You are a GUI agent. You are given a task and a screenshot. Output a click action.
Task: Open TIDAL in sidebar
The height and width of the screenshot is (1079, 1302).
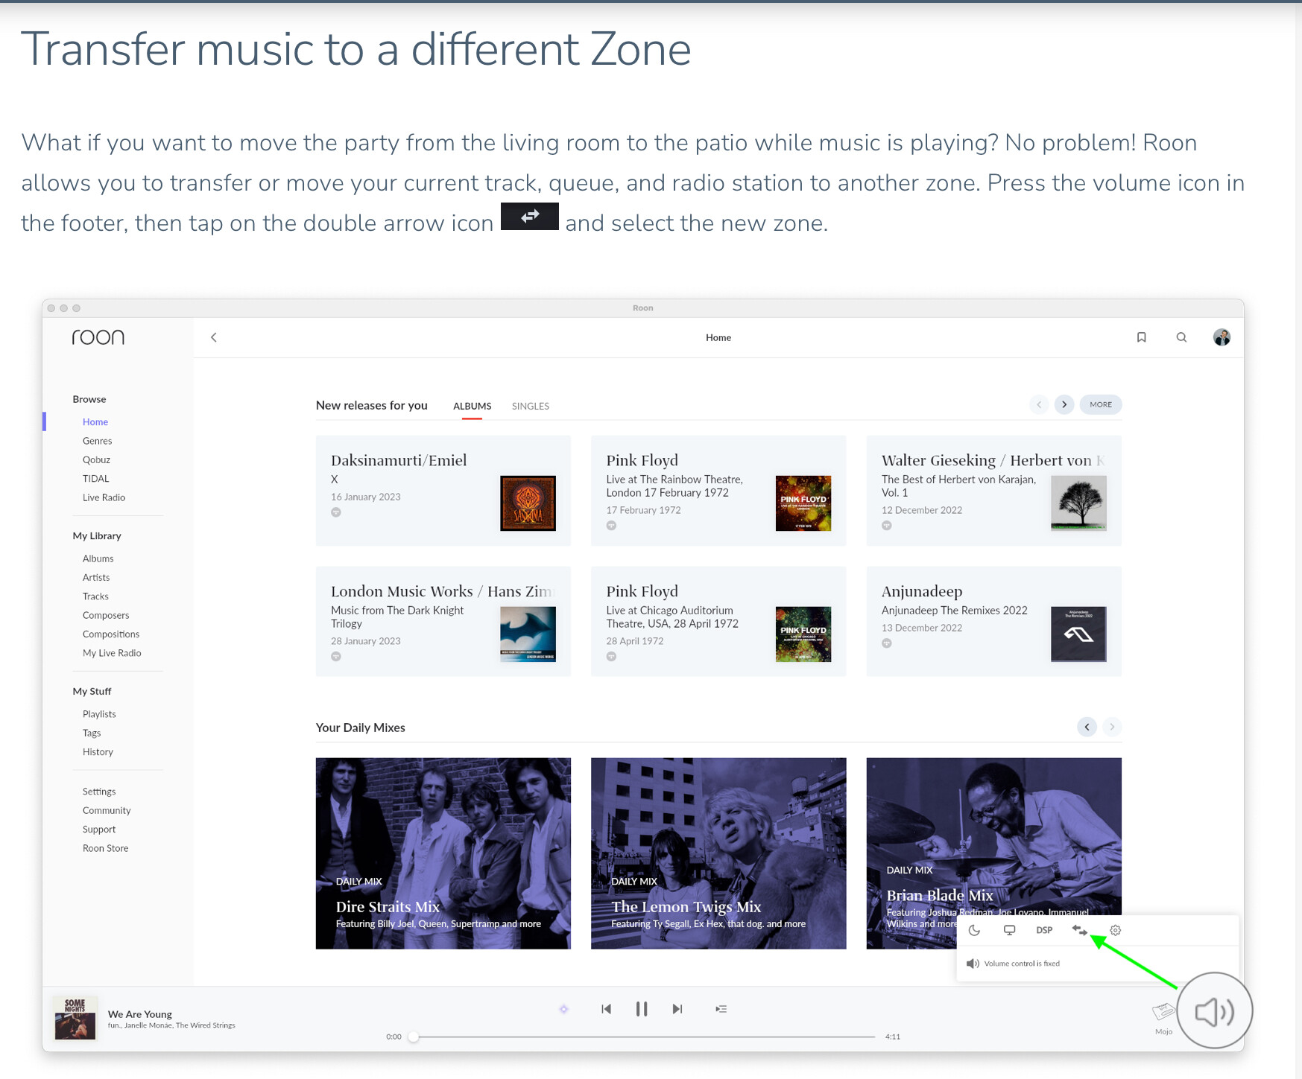click(95, 479)
